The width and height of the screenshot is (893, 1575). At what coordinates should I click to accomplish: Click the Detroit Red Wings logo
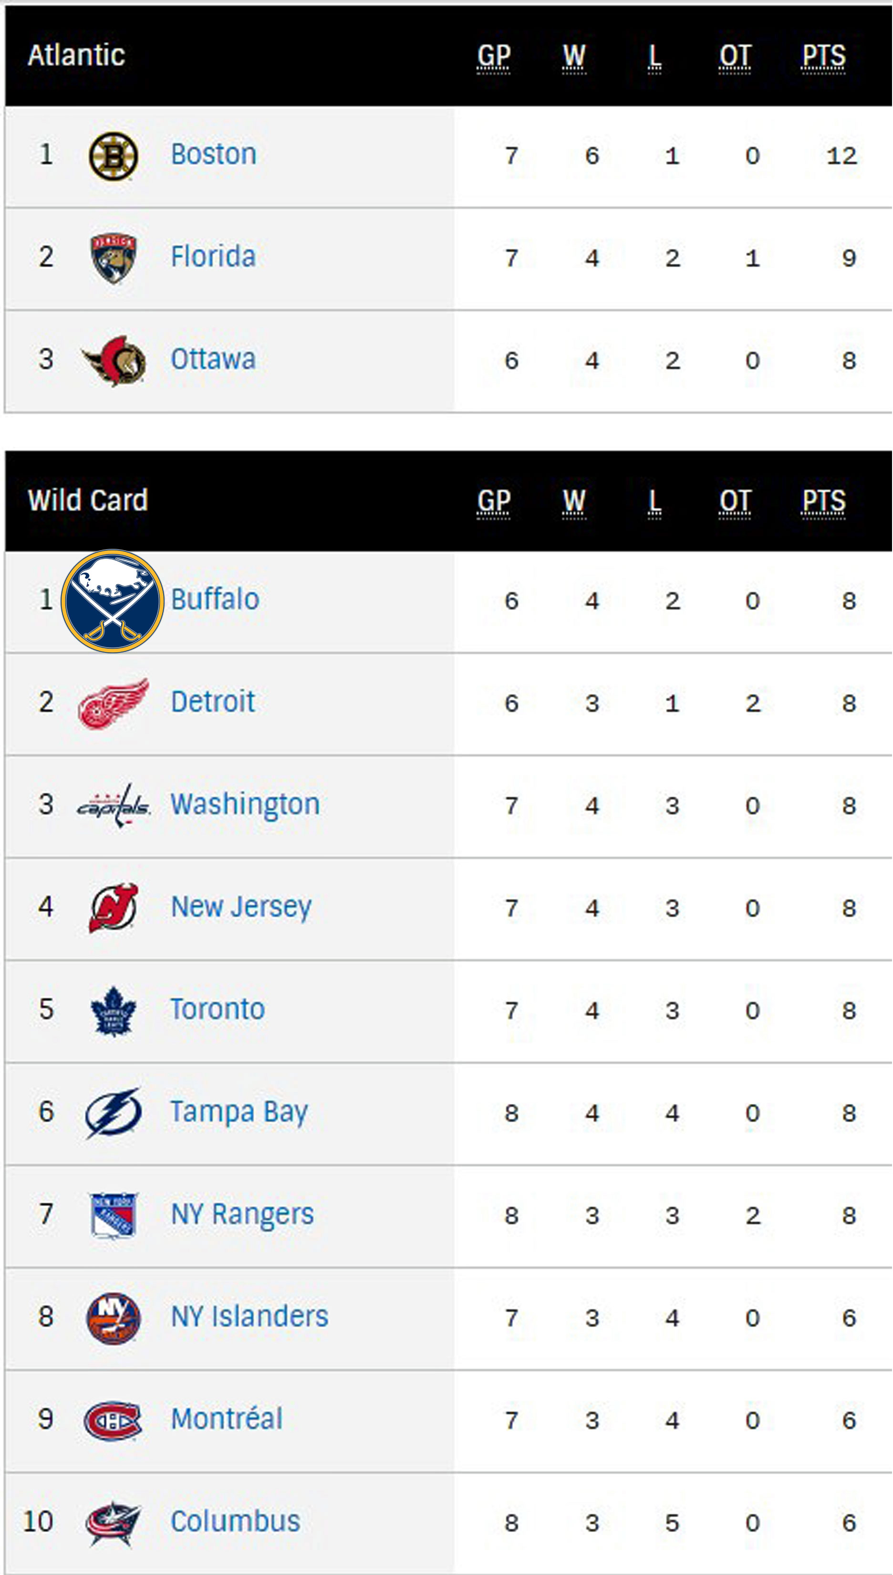tap(114, 703)
